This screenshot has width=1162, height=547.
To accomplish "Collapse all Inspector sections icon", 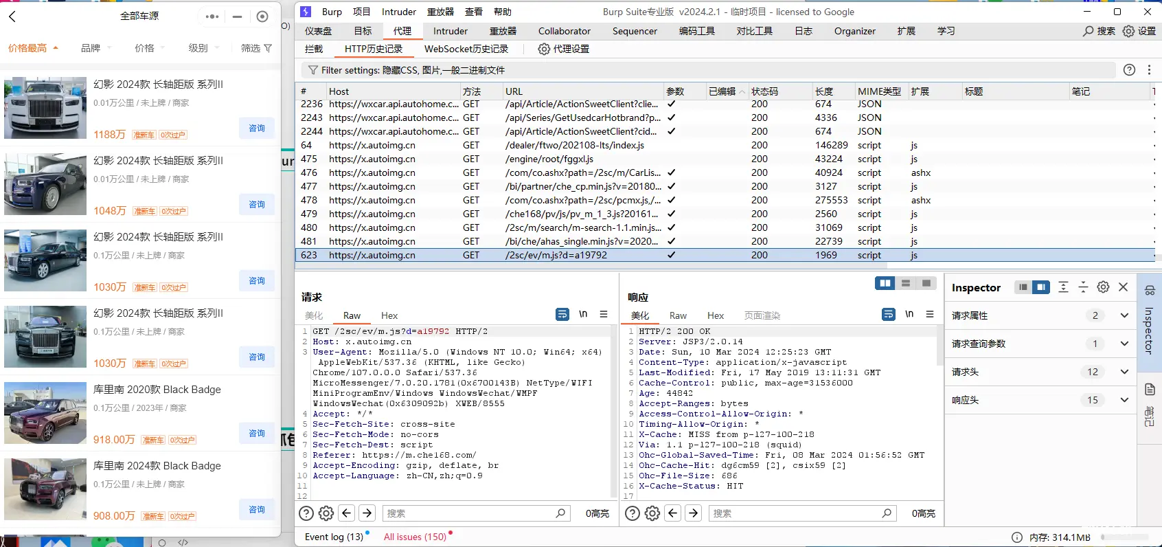I will pos(1083,287).
